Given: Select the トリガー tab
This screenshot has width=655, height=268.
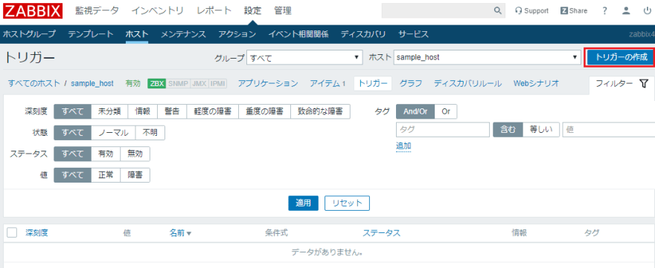Looking at the screenshot, I should click(x=373, y=83).
